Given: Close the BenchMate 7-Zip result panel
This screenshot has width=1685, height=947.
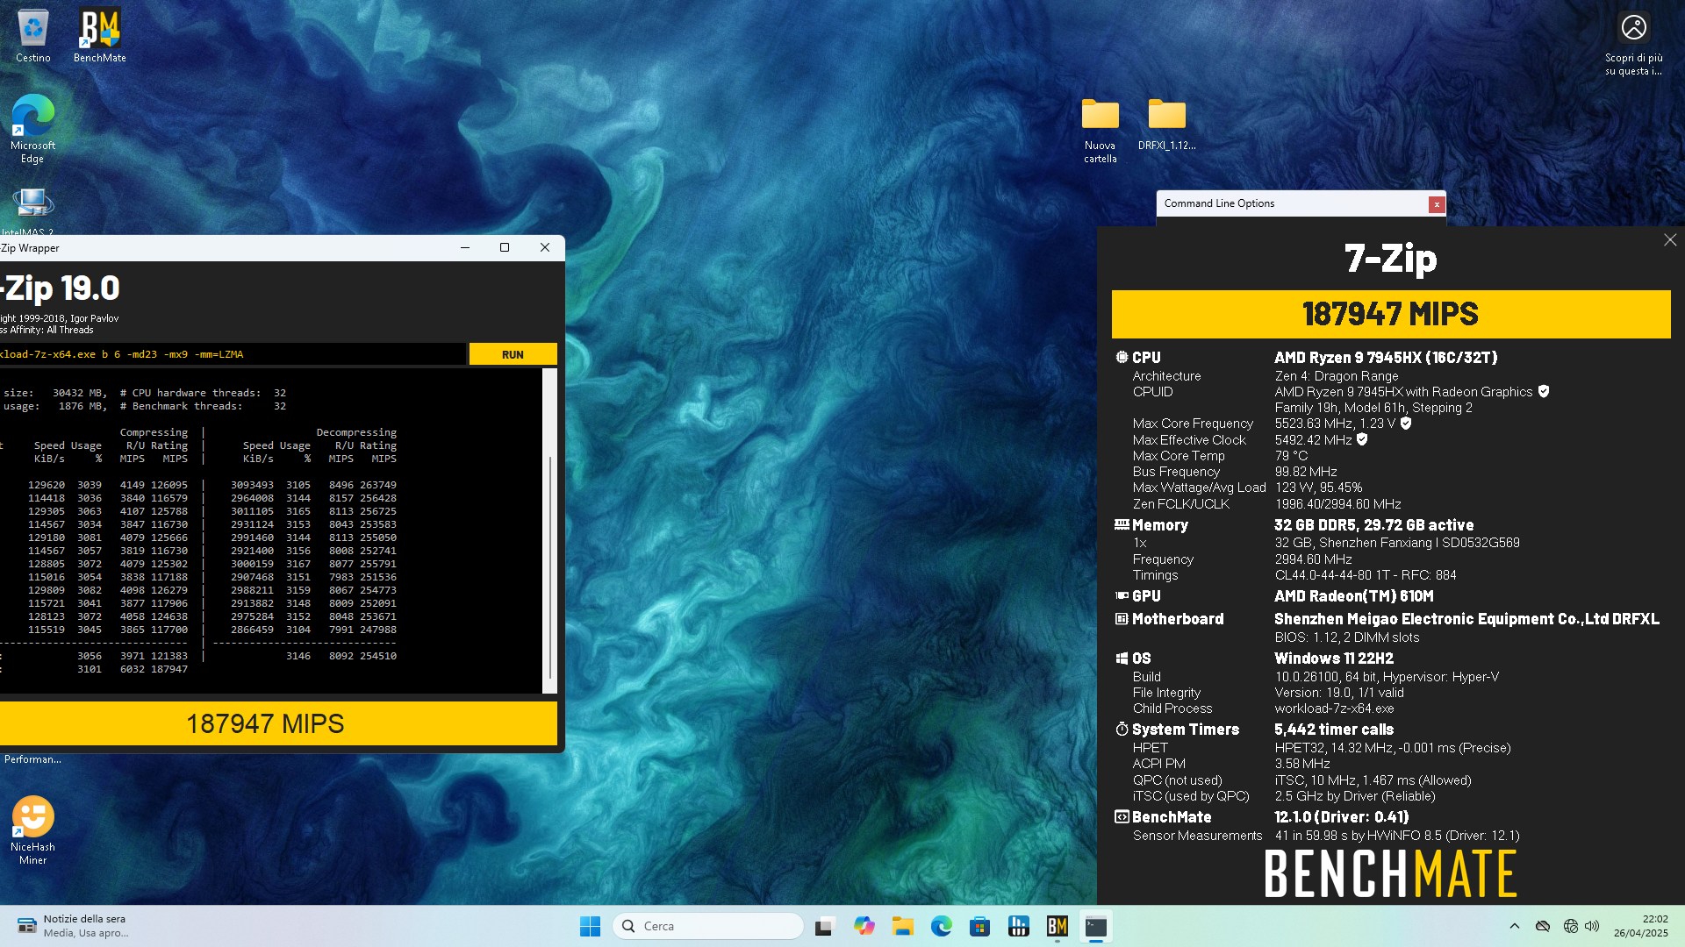Looking at the screenshot, I should 1669,240.
